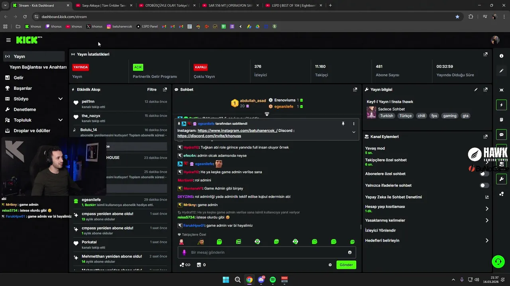
Task: Open Spotify from the taskbar
Action: point(273,280)
